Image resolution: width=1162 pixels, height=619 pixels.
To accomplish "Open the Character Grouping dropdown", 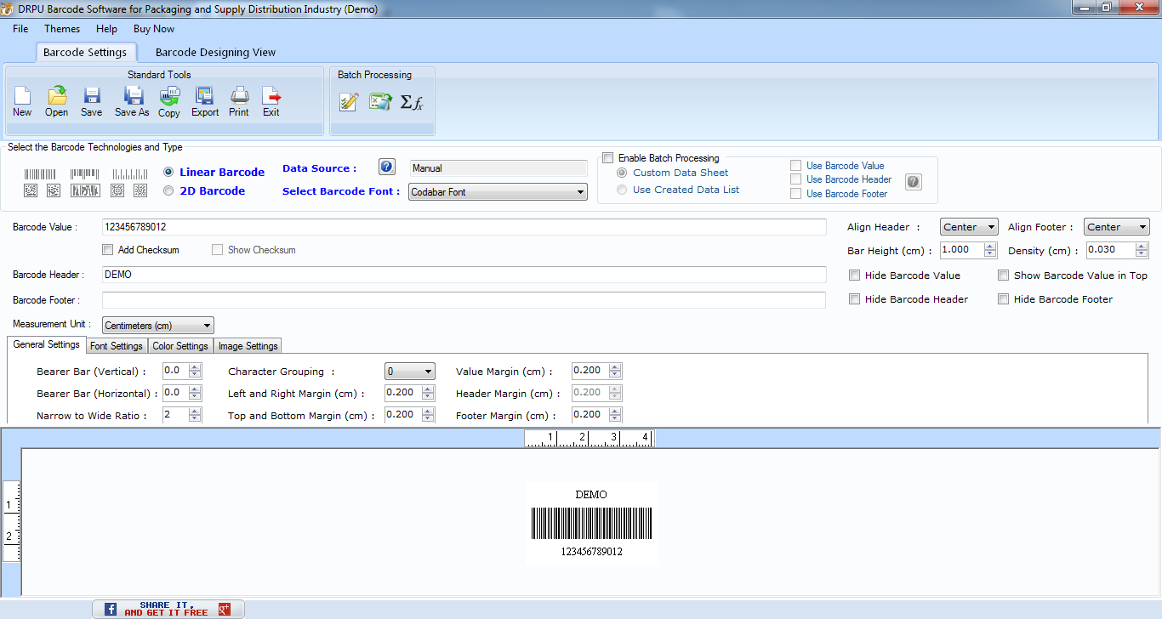I will point(409,372).
